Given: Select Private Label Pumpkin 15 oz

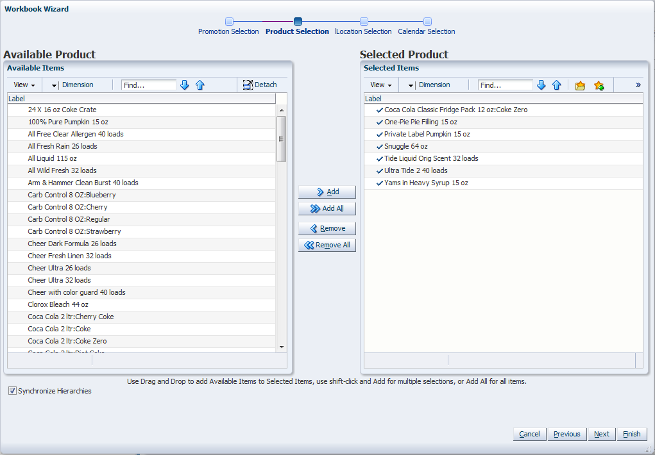Looking at the screenshot, I should pyautogui.click(x=504, y=134).
